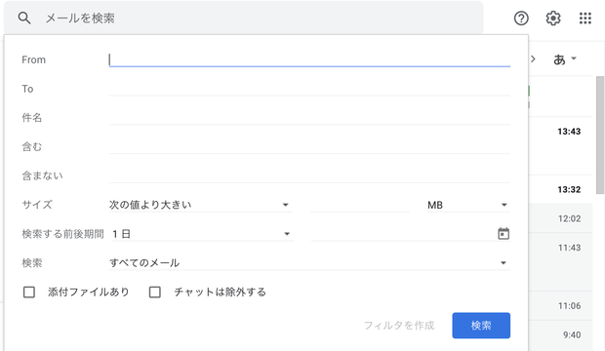Click the search magnifier icon
This screenshot has height=351, width=605.
click(x=24, y=18)
